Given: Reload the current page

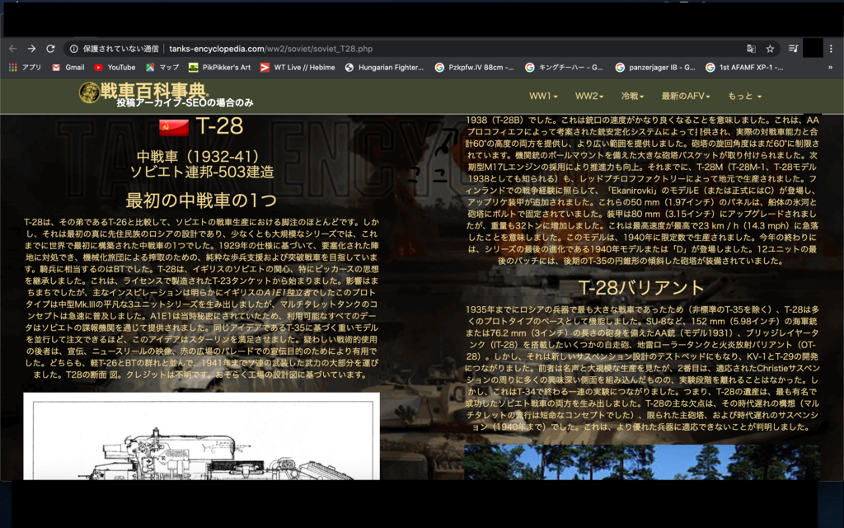Looking at the screenshot, I should [50, 49].
